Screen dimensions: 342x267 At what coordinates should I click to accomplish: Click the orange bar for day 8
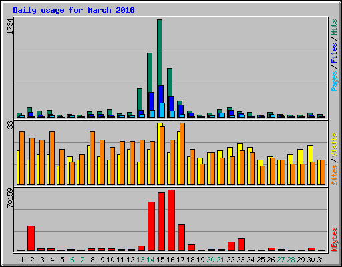pyautogui.click(x=92, y=158)
